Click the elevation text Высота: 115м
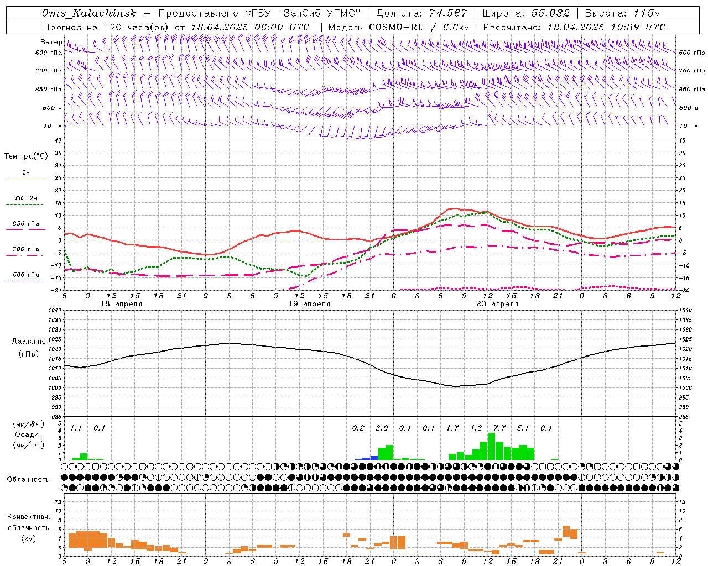708x566 pixels. 622,14
